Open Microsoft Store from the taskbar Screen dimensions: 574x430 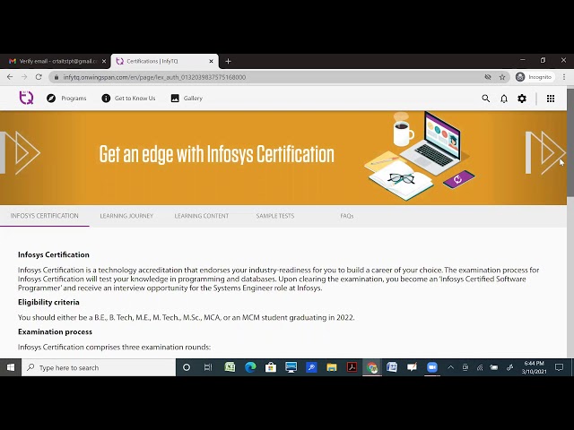point(271,367)
